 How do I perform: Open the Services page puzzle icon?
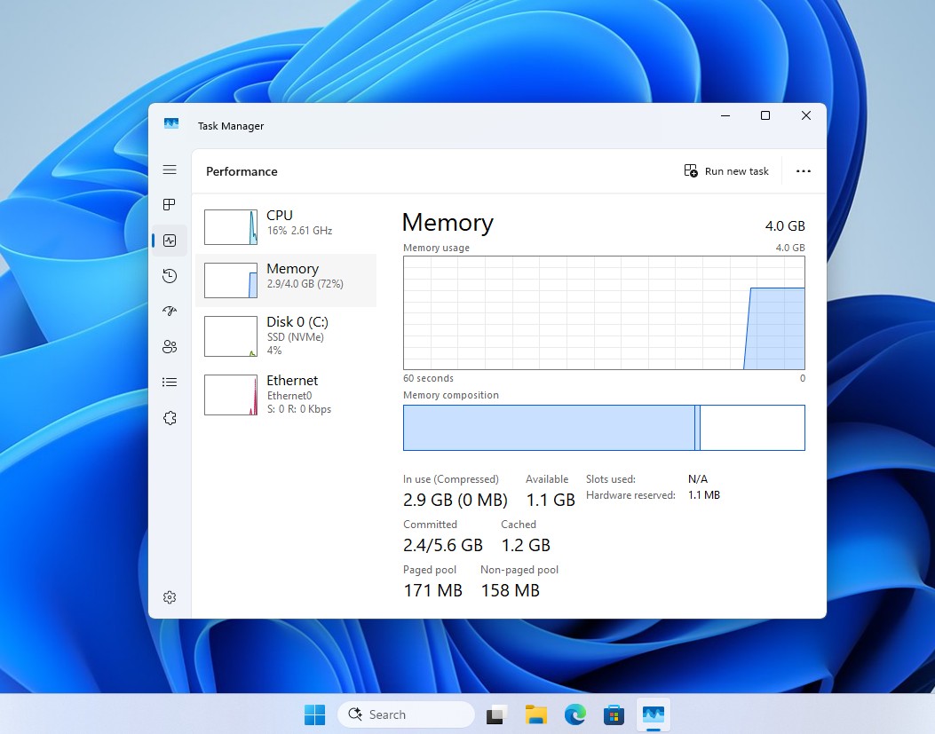tap(170, 418)
